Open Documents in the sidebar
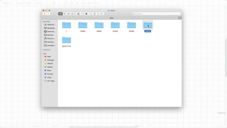This screenshot has width=227, height=128. pyautogui.click(x=50, y=38)
